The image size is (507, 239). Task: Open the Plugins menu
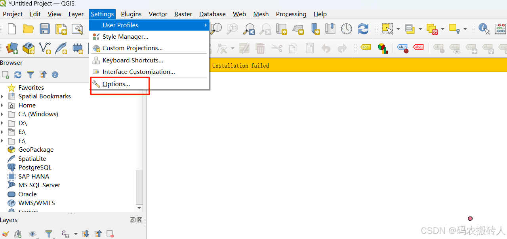pos(131,14)
